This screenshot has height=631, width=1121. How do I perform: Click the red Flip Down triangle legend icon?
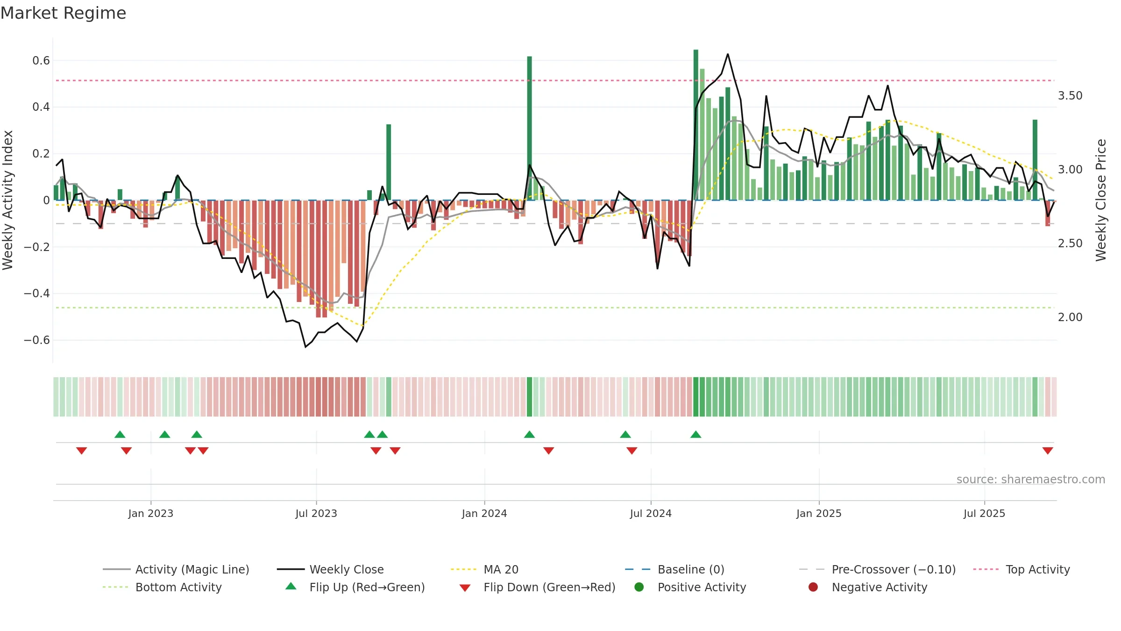465,588
